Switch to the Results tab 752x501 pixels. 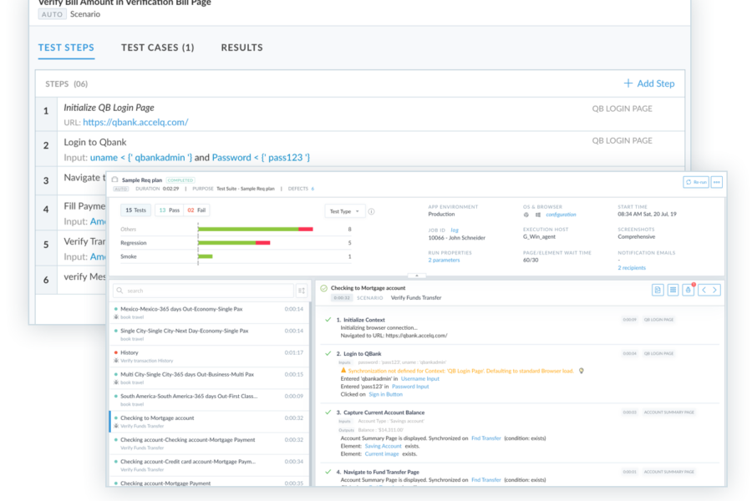click(x=241, y=48)
